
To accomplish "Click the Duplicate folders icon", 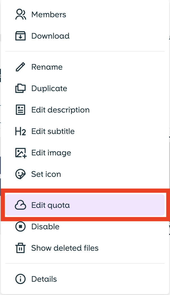I will click(x=20, y=88).
